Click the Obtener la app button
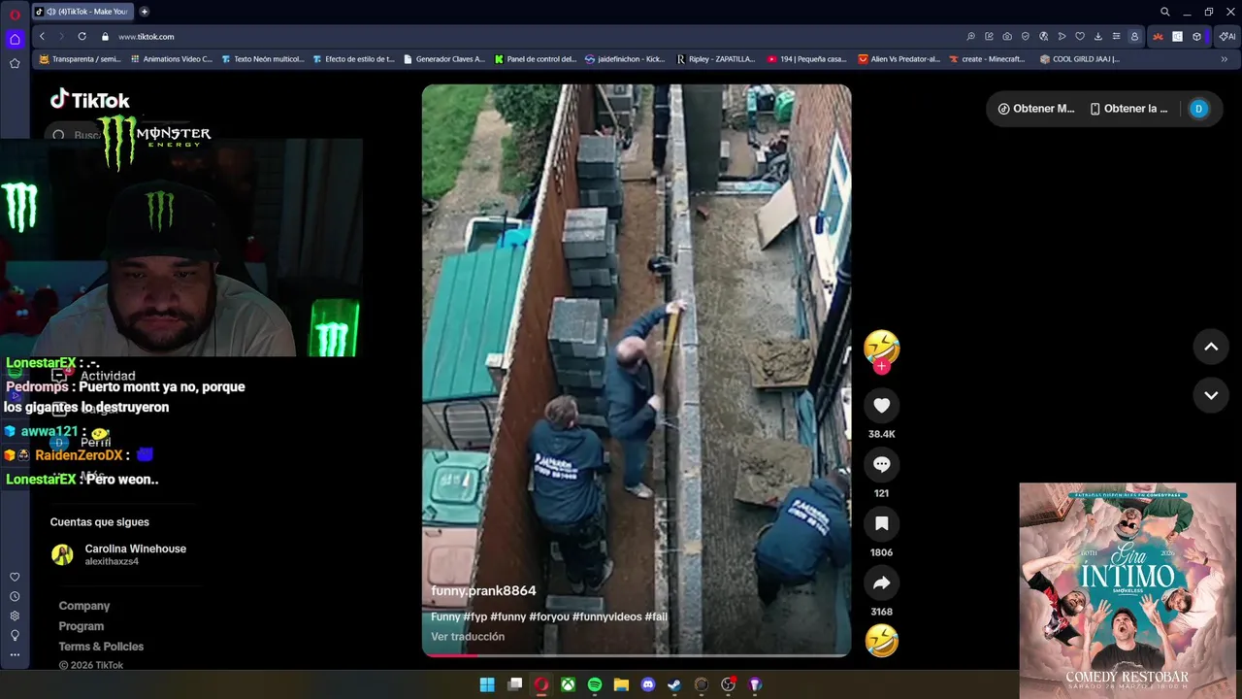Viewport: 1242px width, 699px height. (x=1128, y=109)
